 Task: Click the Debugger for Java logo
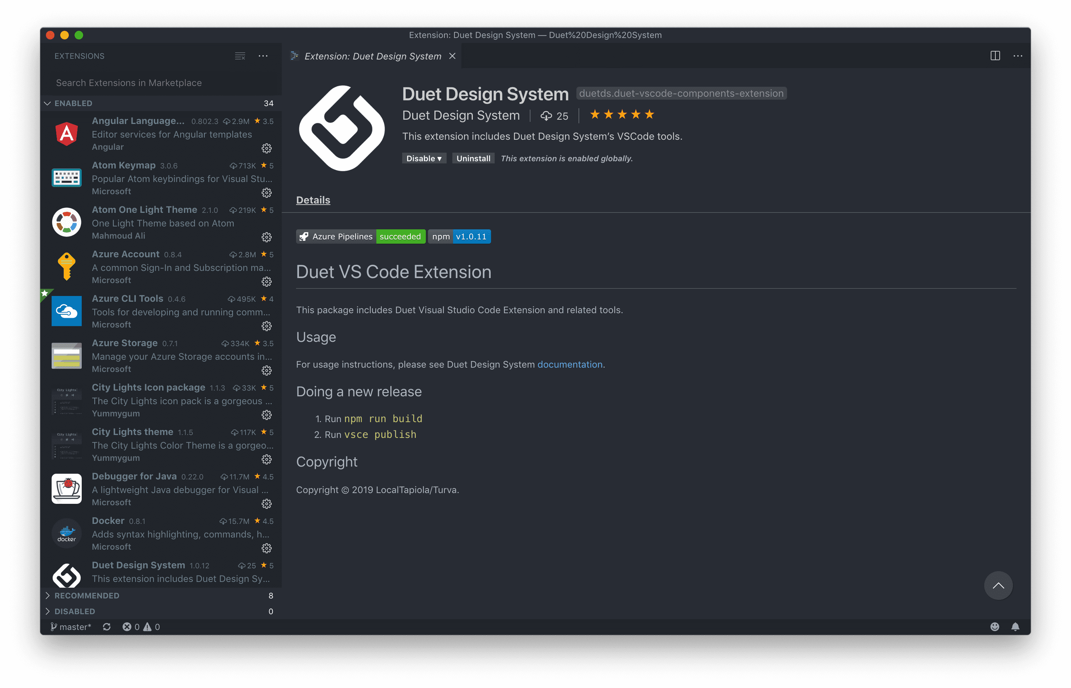pyautogui.click(x=67, y=489)
